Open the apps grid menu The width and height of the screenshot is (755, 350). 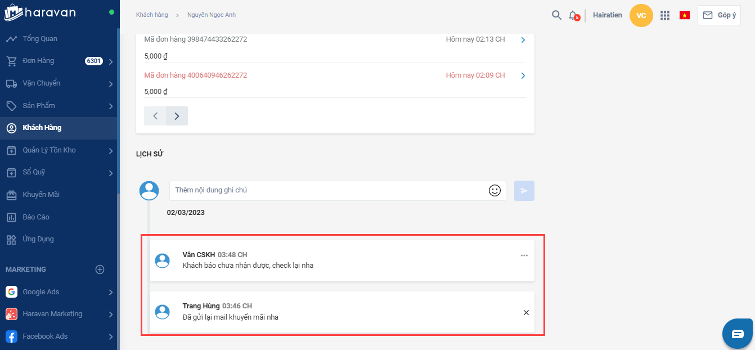pyautogui.click(x=665, y=16)
